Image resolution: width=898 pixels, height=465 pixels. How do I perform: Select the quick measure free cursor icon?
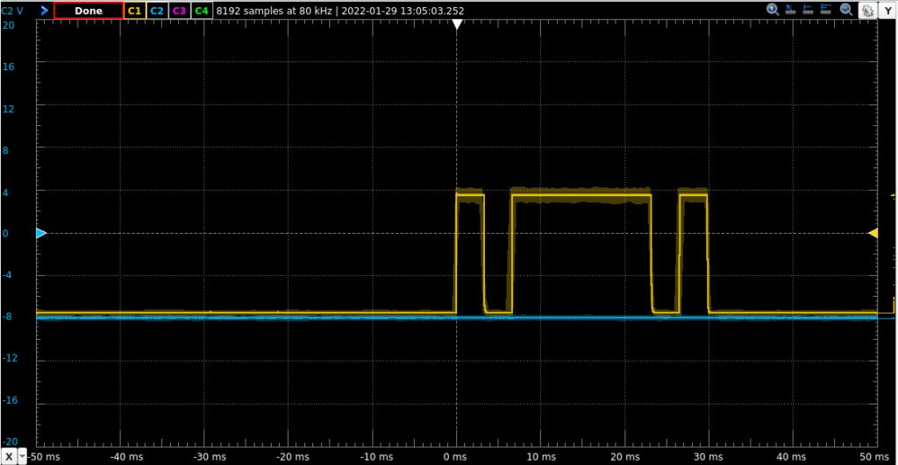tap(790, 9)
